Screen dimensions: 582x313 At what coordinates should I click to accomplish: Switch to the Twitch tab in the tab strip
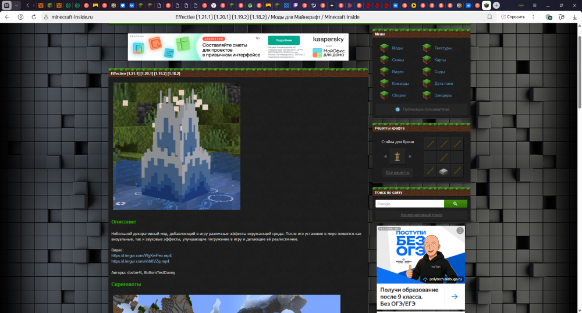point(296,6)
